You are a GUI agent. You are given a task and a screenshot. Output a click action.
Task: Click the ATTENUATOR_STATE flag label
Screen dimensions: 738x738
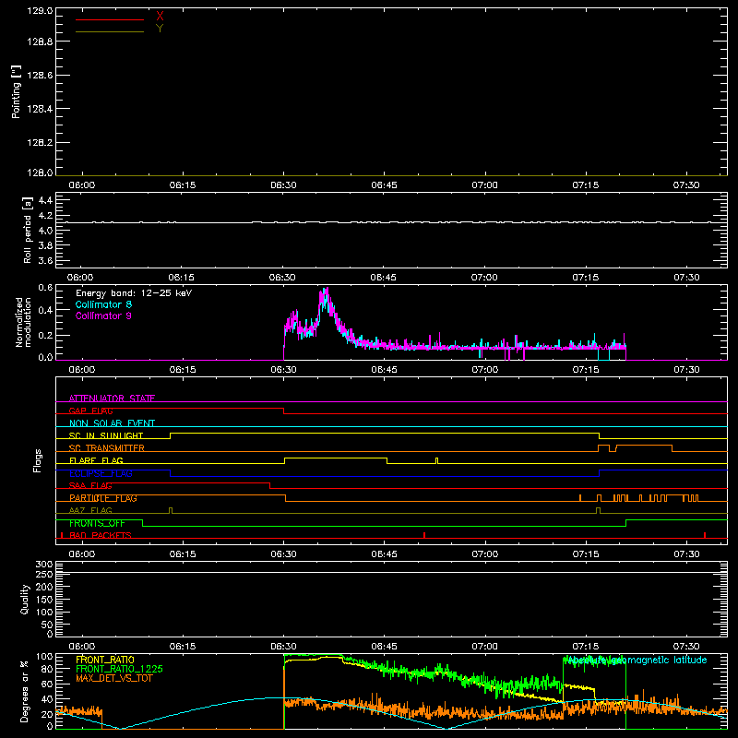(112, 399)
